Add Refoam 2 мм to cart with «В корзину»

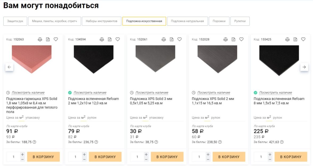105,157
